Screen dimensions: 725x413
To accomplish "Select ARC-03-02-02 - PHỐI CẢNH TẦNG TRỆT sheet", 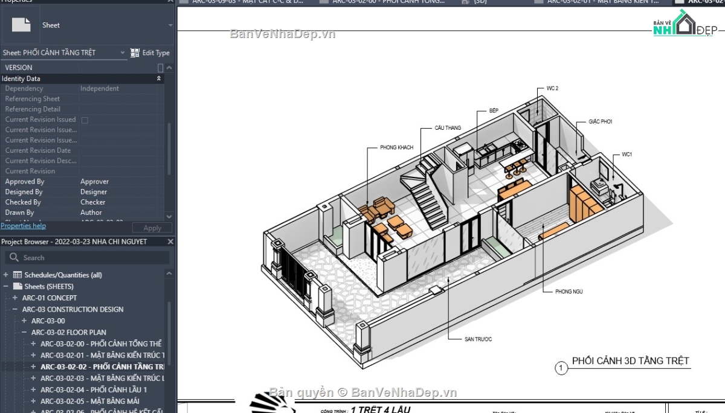I will [x=102, y=367].
